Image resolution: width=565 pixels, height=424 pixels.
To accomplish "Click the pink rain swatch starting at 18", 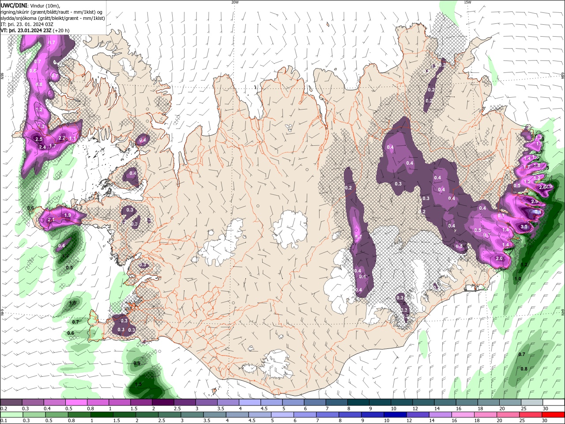I will (x=486, y=415).
